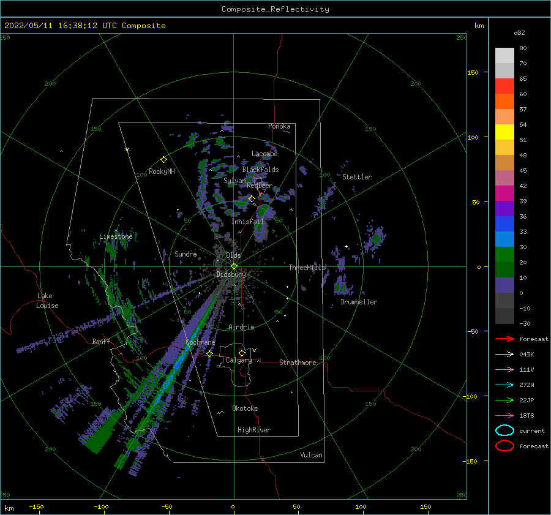
Task: Click the Didsbury town label
Action: pos(231,274)
